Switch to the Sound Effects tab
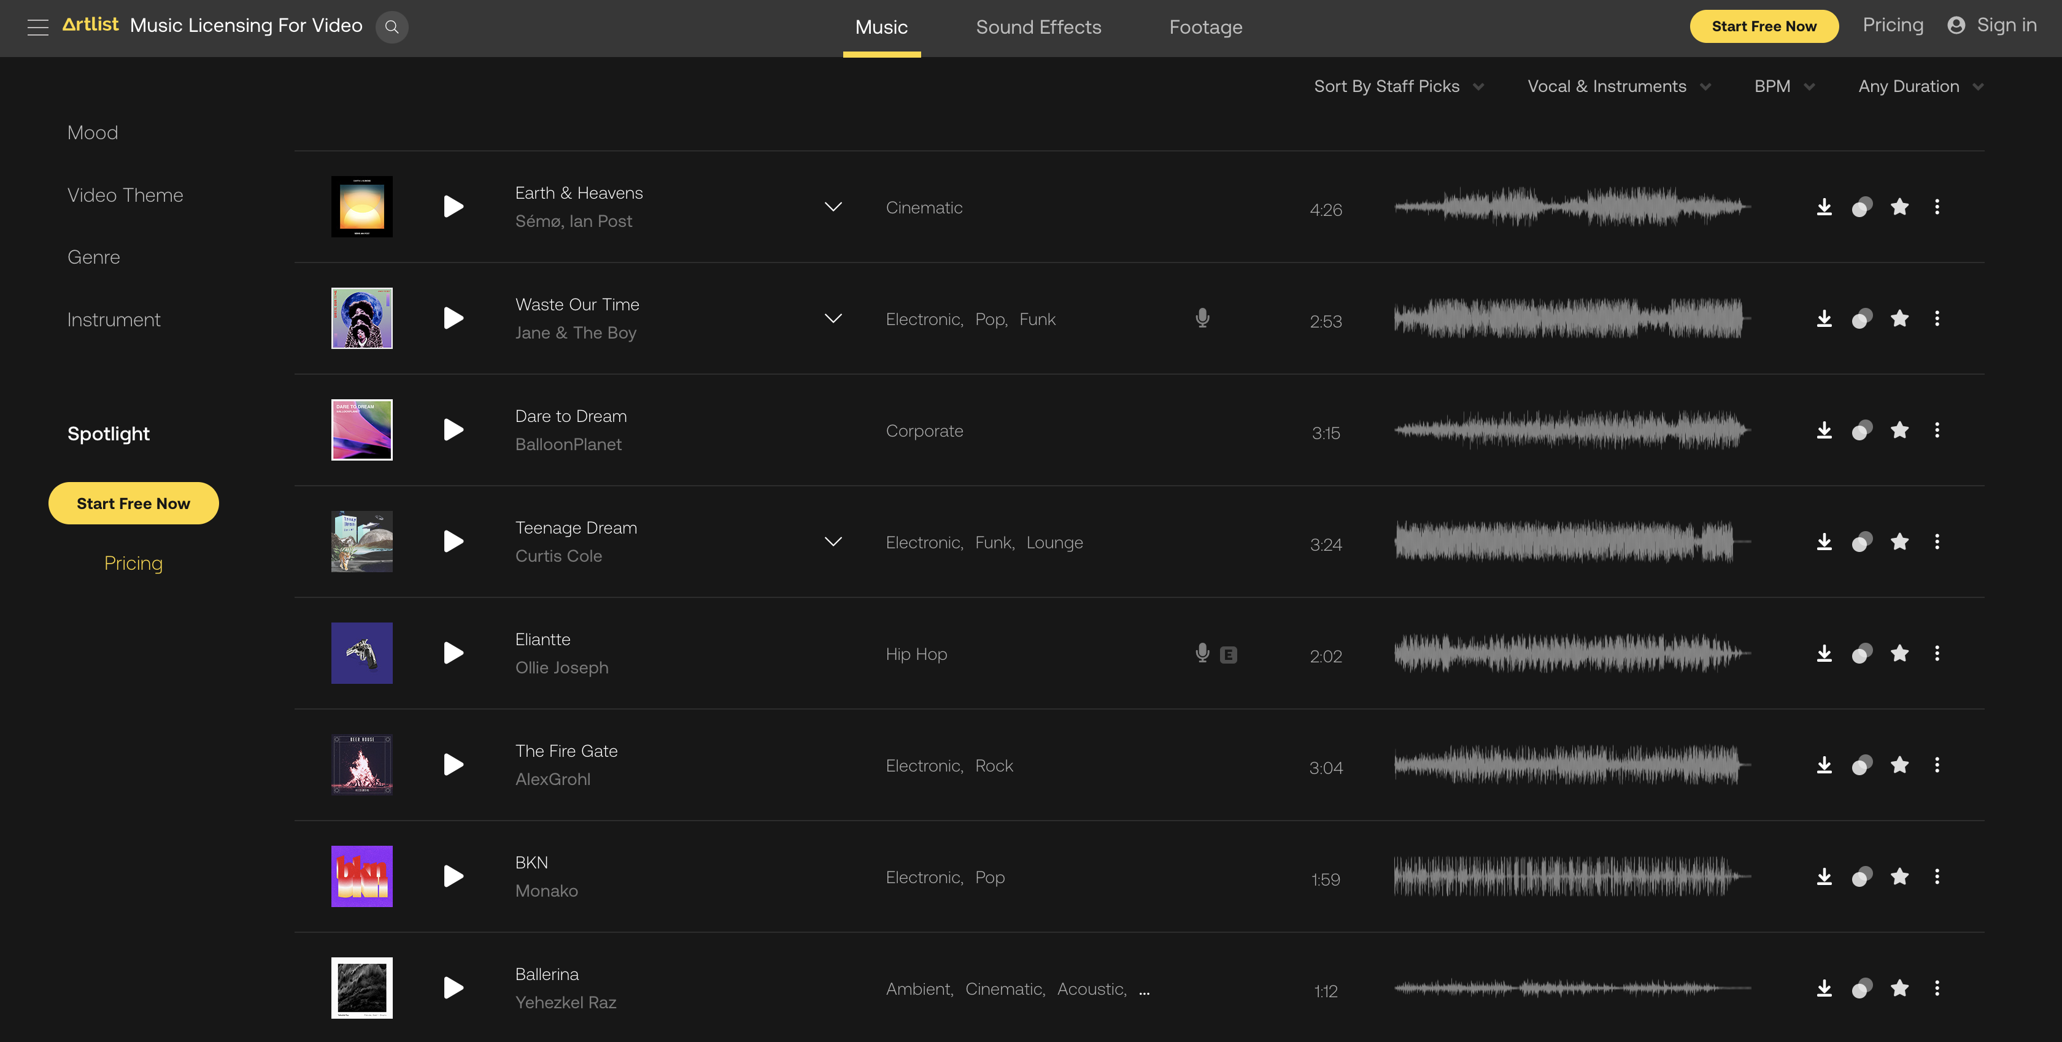 click(1038, 26)
